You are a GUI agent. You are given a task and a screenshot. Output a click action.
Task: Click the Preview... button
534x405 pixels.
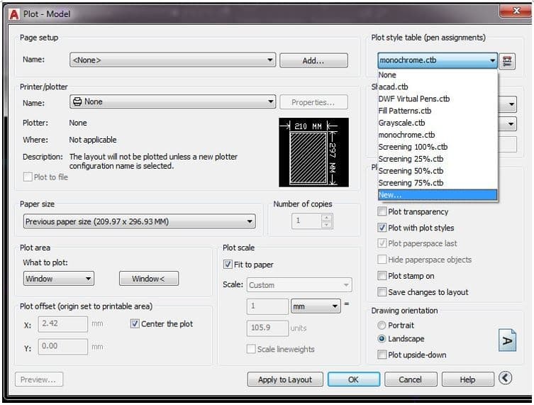click(39, 379)
